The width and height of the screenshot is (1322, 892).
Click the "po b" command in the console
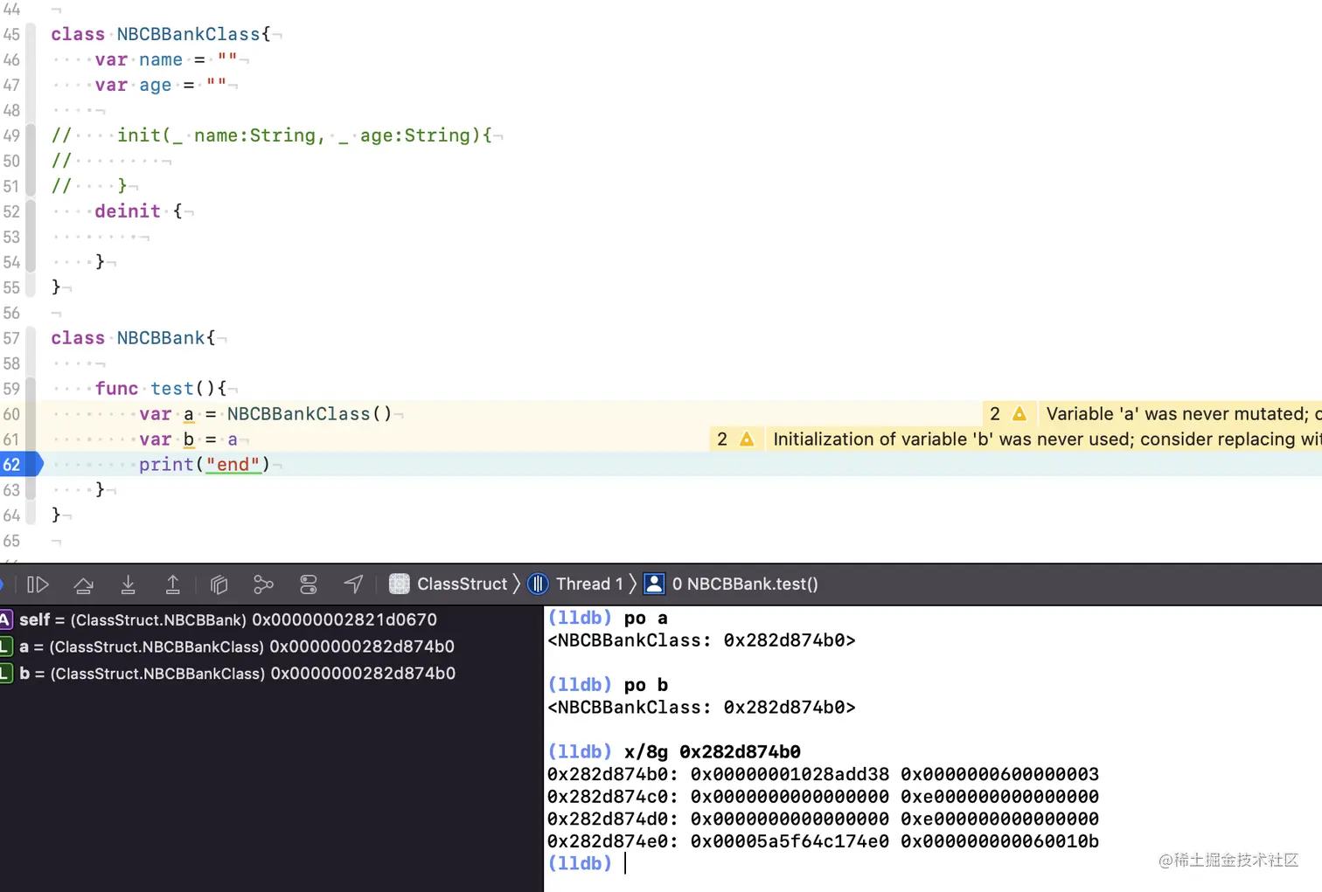pos(646,685)
